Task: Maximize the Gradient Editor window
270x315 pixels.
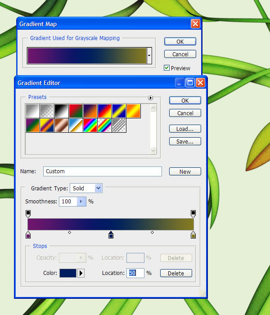Action: [x=190, y=82]
